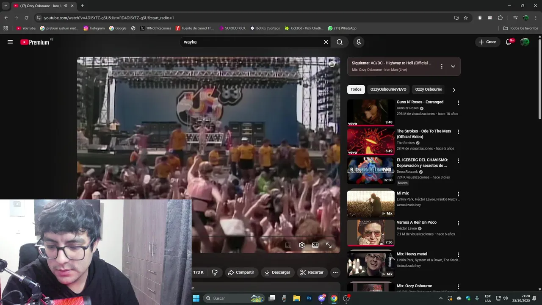Screen dimensions: 542x305
Task: Select the OzzyOsbourneVEVO filter chip
Action: (388, 89)
